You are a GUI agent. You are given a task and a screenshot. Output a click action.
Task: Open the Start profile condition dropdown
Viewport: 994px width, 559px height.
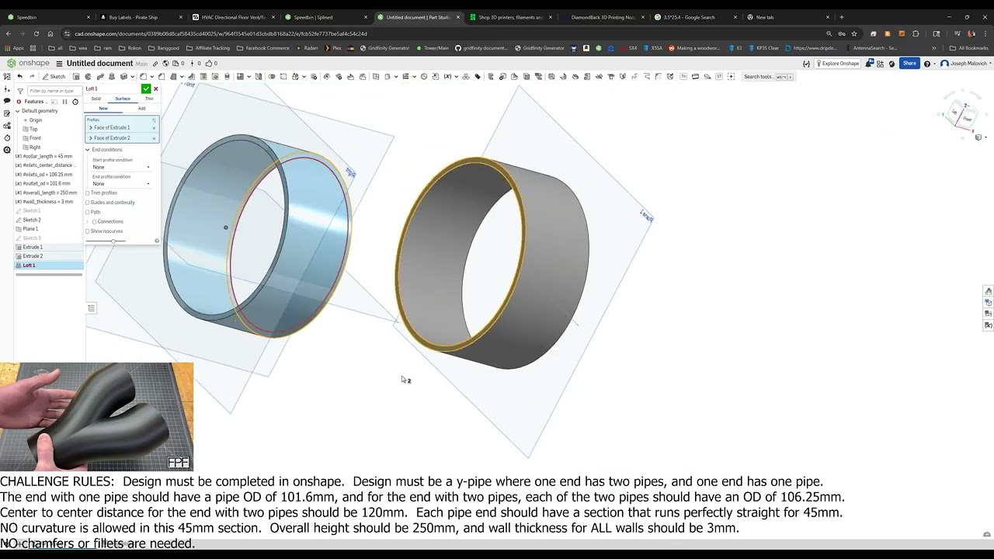[121, 167]
